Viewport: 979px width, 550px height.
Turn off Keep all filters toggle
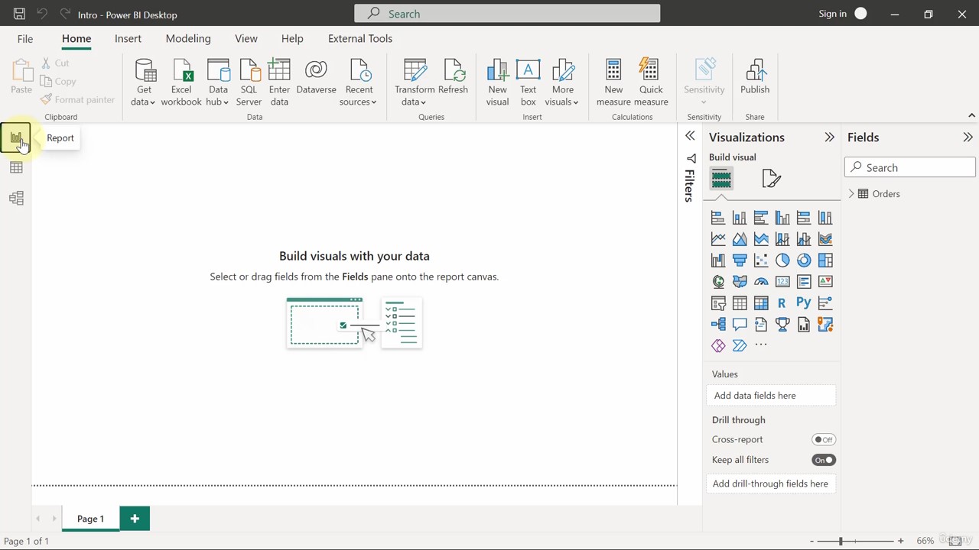pos(824,460)
